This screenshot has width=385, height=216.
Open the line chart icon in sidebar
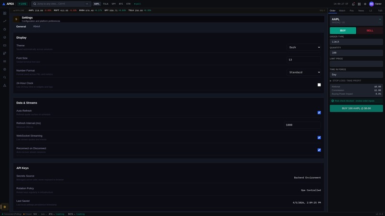5,21
